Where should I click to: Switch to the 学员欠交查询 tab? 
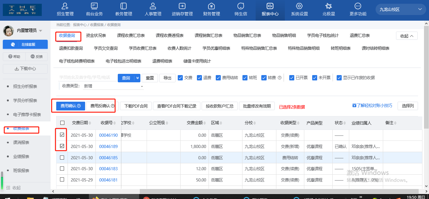[106, 48]
